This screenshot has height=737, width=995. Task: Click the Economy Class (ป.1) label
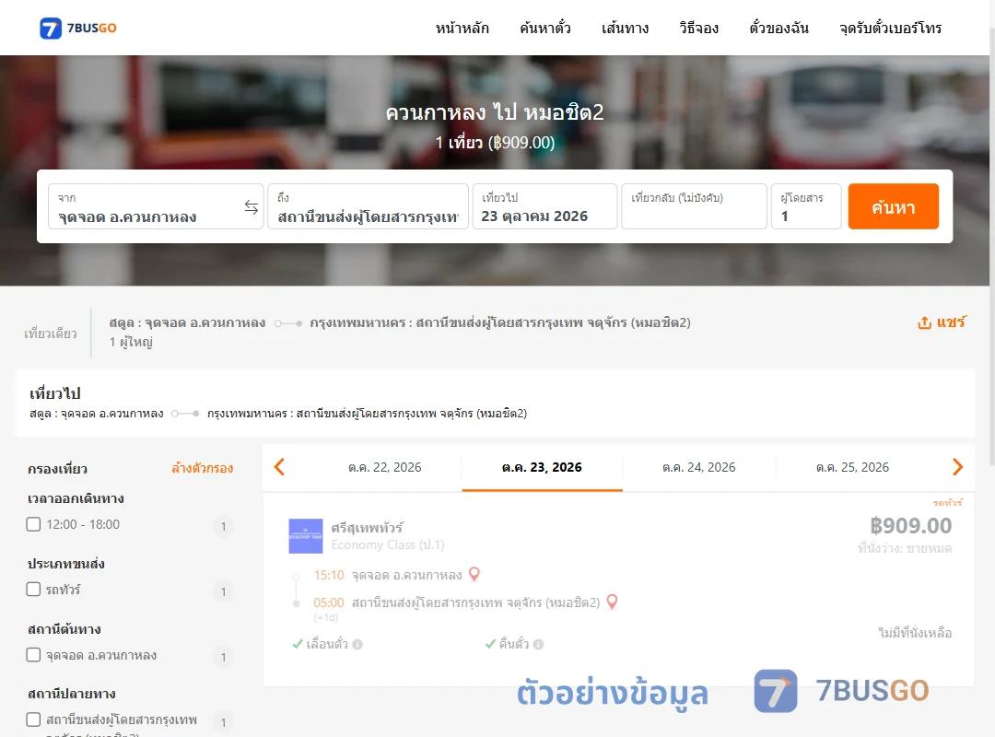point(388,545)
